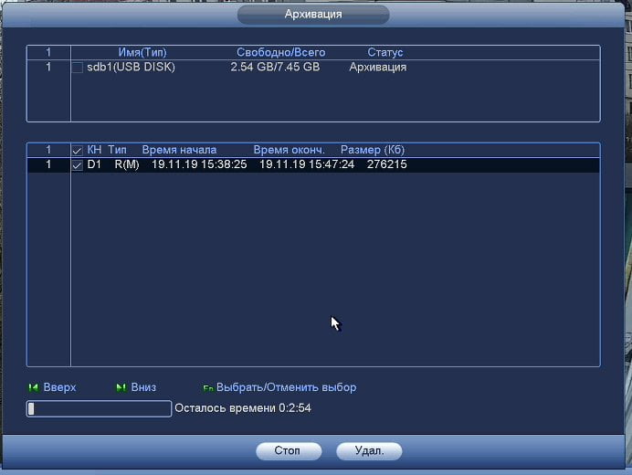Click the Fn select/deselect icon
The height and width of the screenshot is (475, 632).
pyautogui.click(x=208, y=388)
